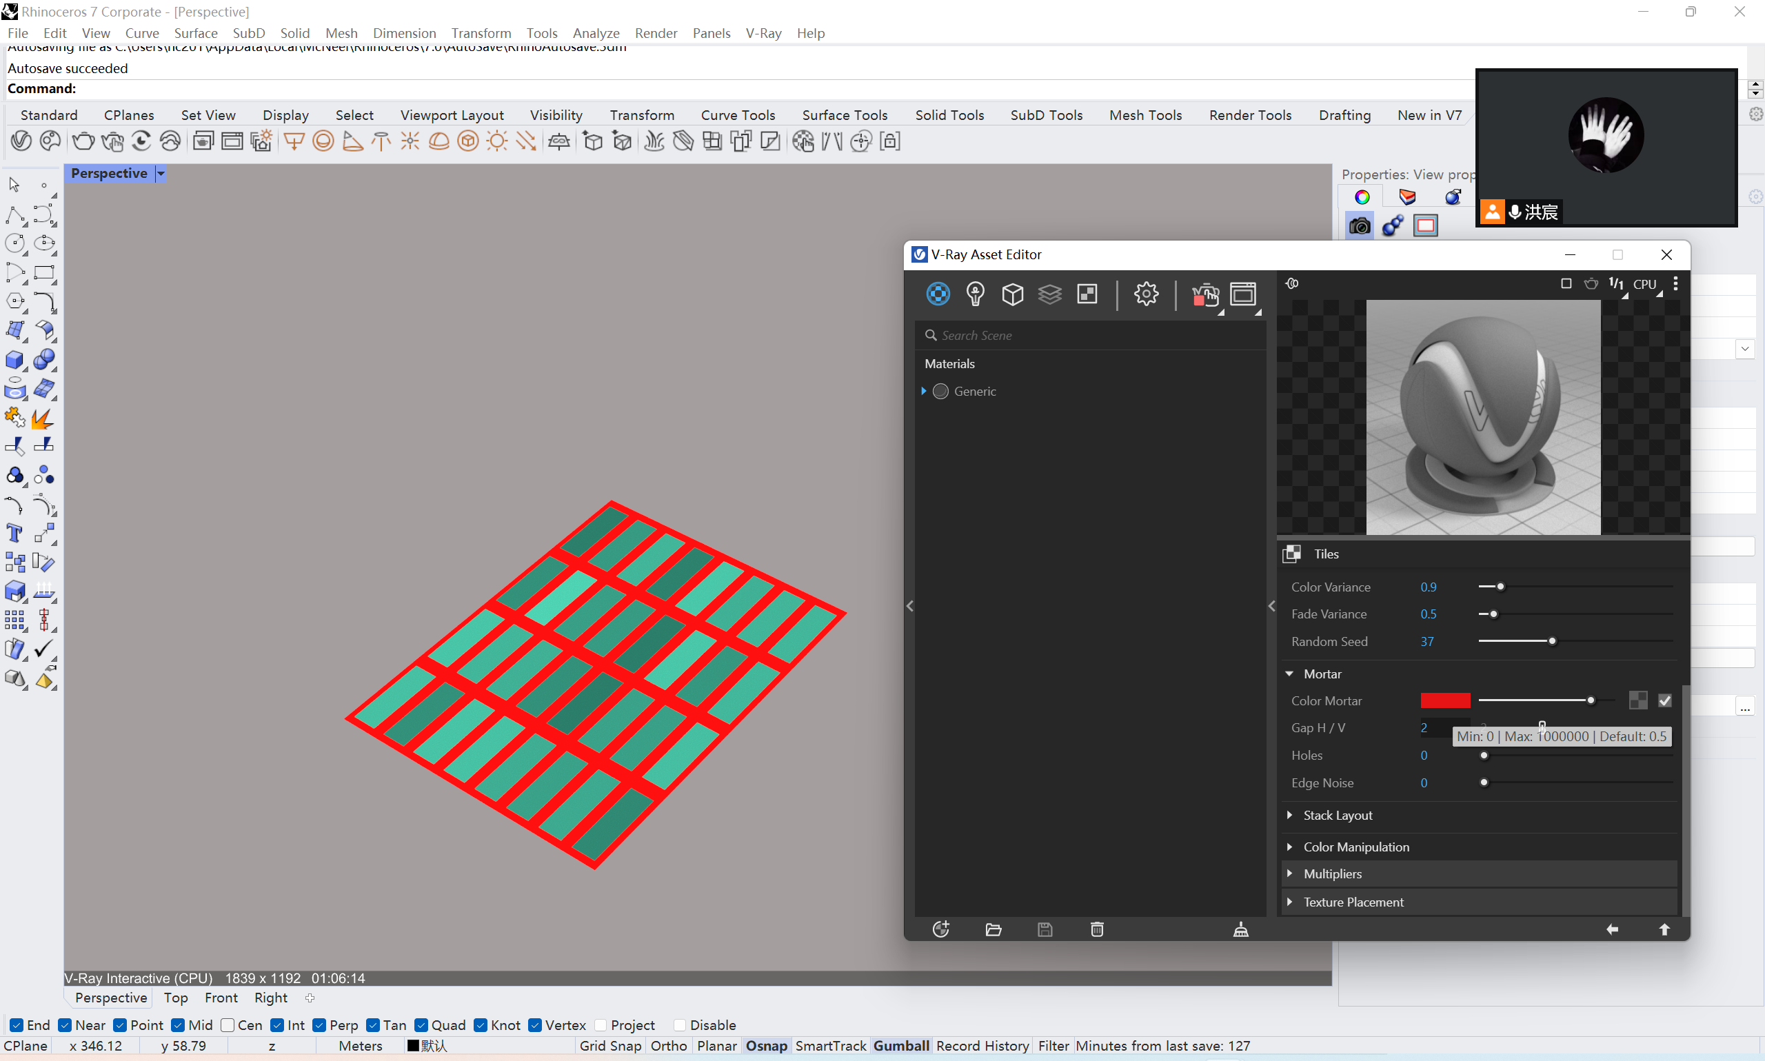Switch to the Surface Tools toolbar tab
Image resolution: width=1765 pixels, height=1061 pixels.
[845, 115]
